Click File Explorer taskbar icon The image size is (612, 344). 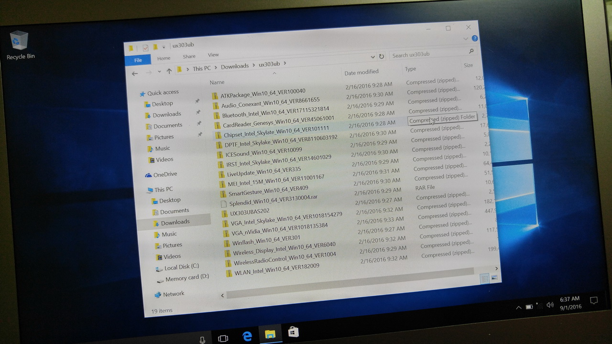270,334
